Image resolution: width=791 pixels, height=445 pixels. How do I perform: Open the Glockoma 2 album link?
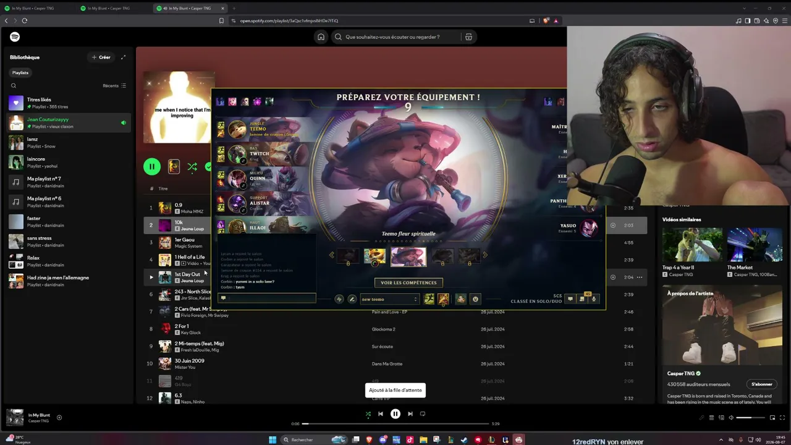pyautogui.click(x=383, y=329)
